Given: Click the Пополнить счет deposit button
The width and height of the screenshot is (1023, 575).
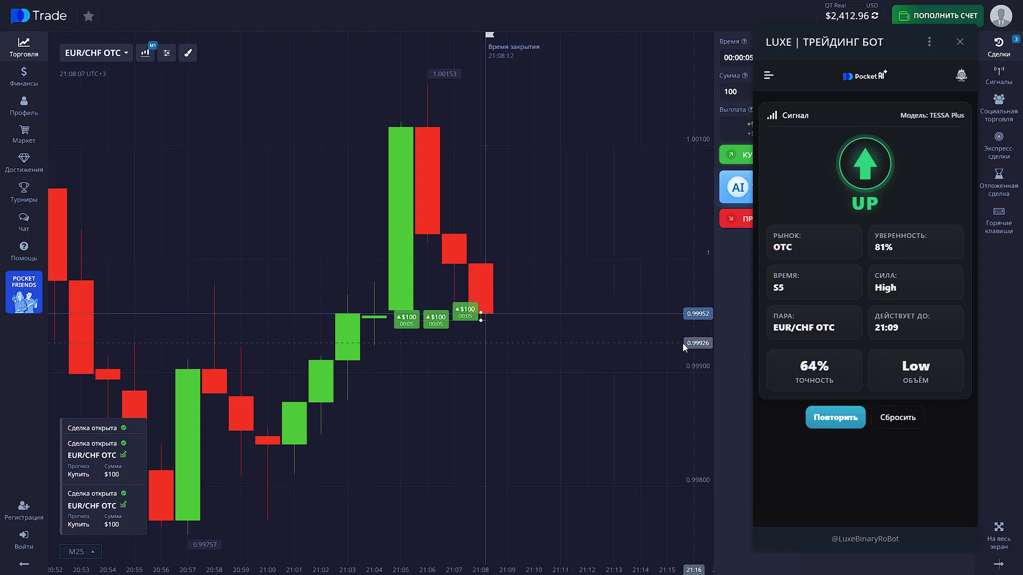Looking at the screenshot, I should tap(938, 15).
